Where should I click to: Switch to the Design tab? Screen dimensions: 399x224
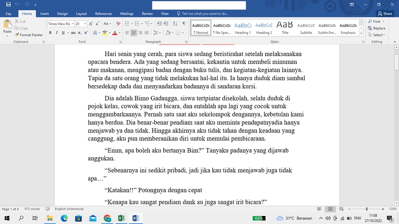click(x=62, y=14)
